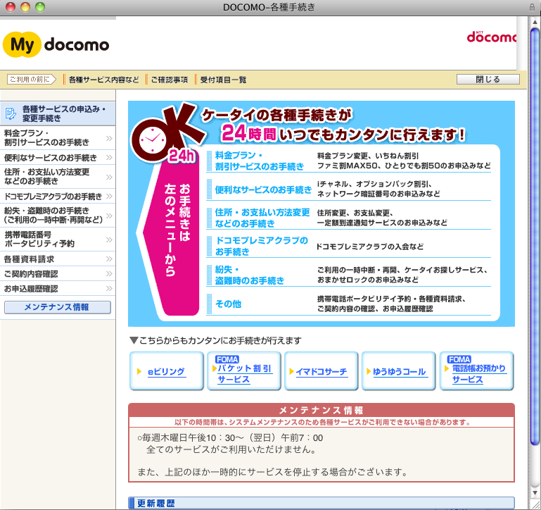Expand ドコモプレミアクラブのお手続き sidebar chevron
The image size is (541, 510).
(109, 197)
